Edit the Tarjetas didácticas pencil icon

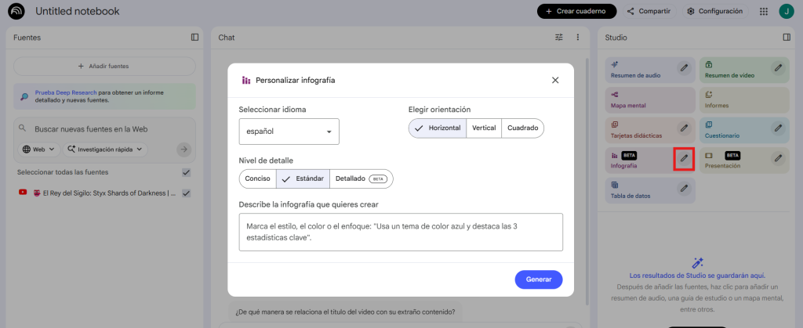tap(684, 128)
